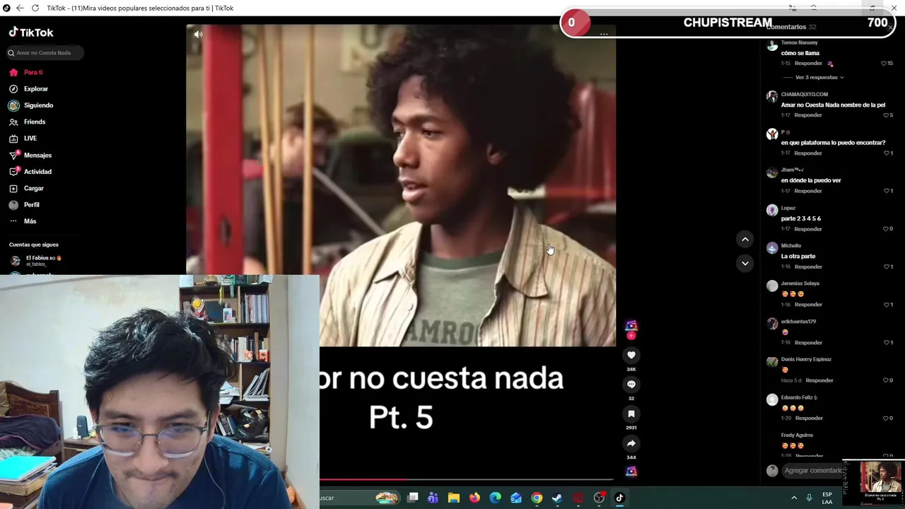
Task: Click the video progress bar
Action: (x=467, y=480)
